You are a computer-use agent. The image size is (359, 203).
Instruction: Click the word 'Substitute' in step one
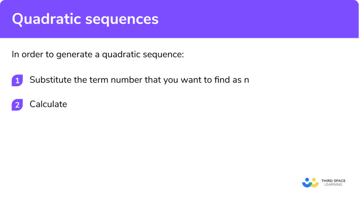pos(50,80)
